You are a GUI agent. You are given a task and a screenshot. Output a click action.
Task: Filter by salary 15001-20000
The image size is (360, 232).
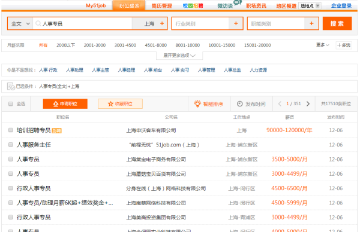[257, 45]
